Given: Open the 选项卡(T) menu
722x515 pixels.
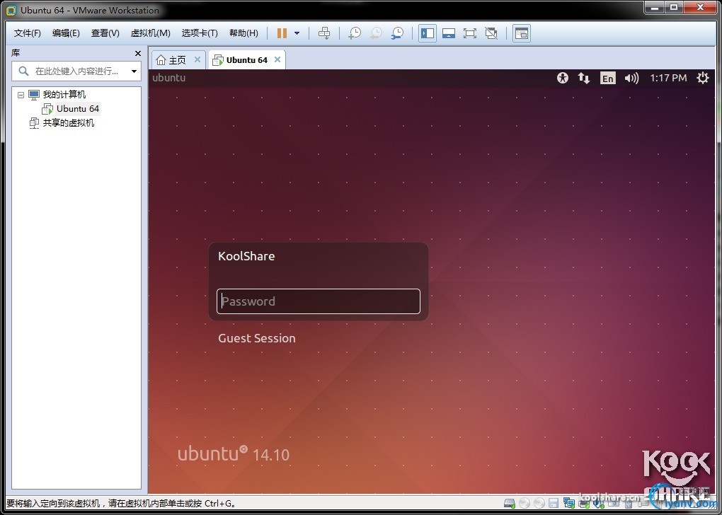Looking at the screenshot, I should coord(200,33).
